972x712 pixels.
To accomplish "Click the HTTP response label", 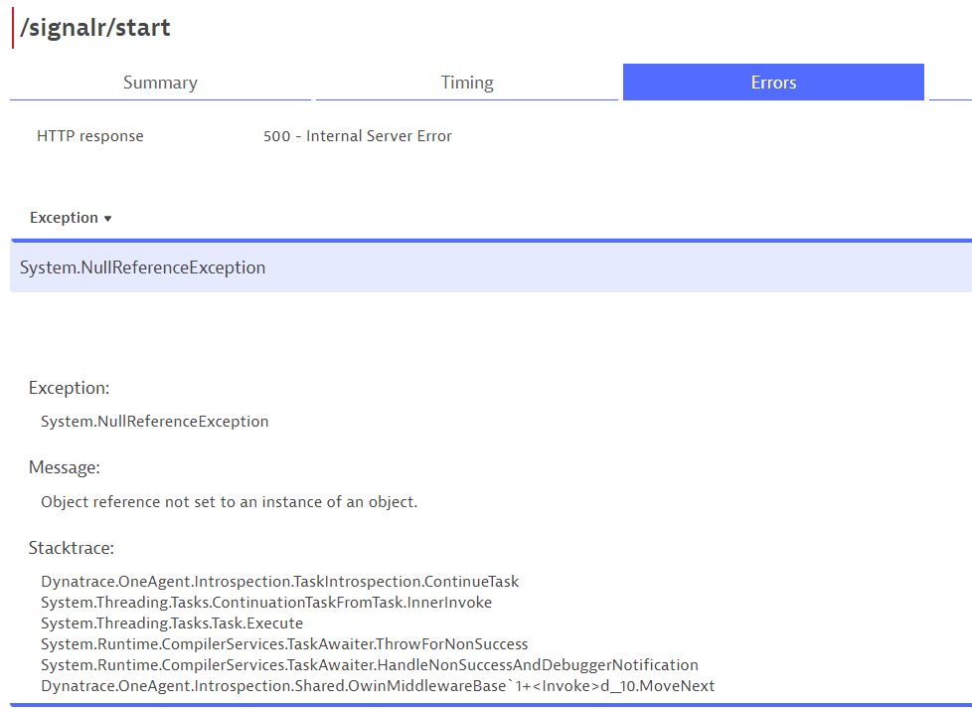I will (x=90, y=136).
